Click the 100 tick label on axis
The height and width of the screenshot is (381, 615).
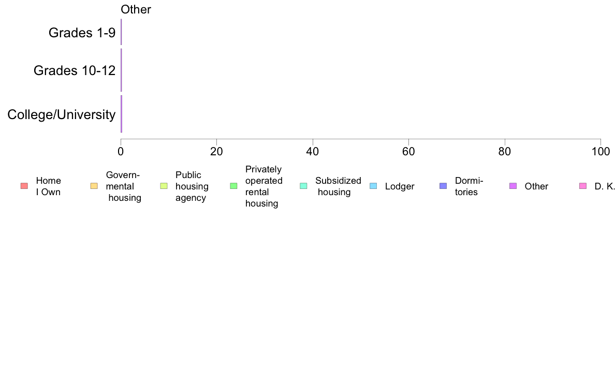pos(601,152)
